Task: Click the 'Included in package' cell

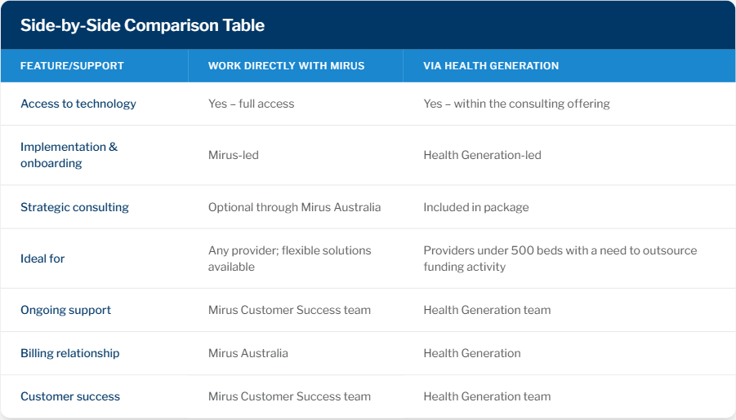Action: [476, 207]
